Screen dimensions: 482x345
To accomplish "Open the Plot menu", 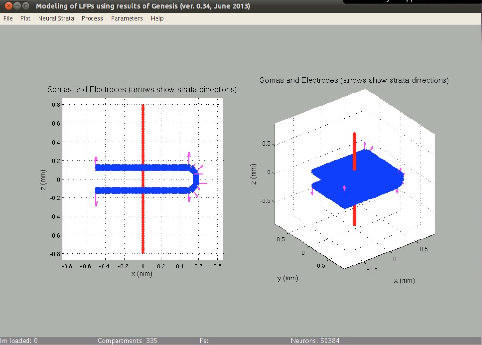I will tap(25, 18).
